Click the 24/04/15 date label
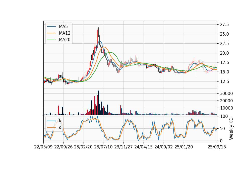The image size is (241, 173). (144, 147)
